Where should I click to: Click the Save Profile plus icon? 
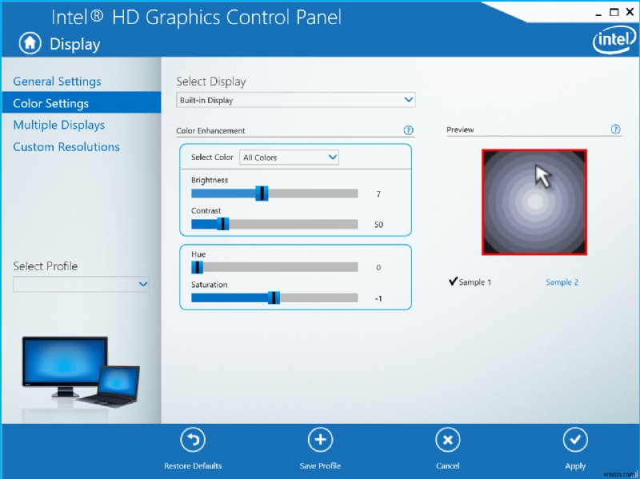click(321, 440)
